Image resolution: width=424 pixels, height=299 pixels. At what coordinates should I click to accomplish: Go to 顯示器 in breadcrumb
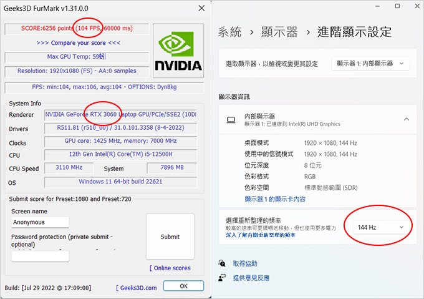(x=279, y=32)
